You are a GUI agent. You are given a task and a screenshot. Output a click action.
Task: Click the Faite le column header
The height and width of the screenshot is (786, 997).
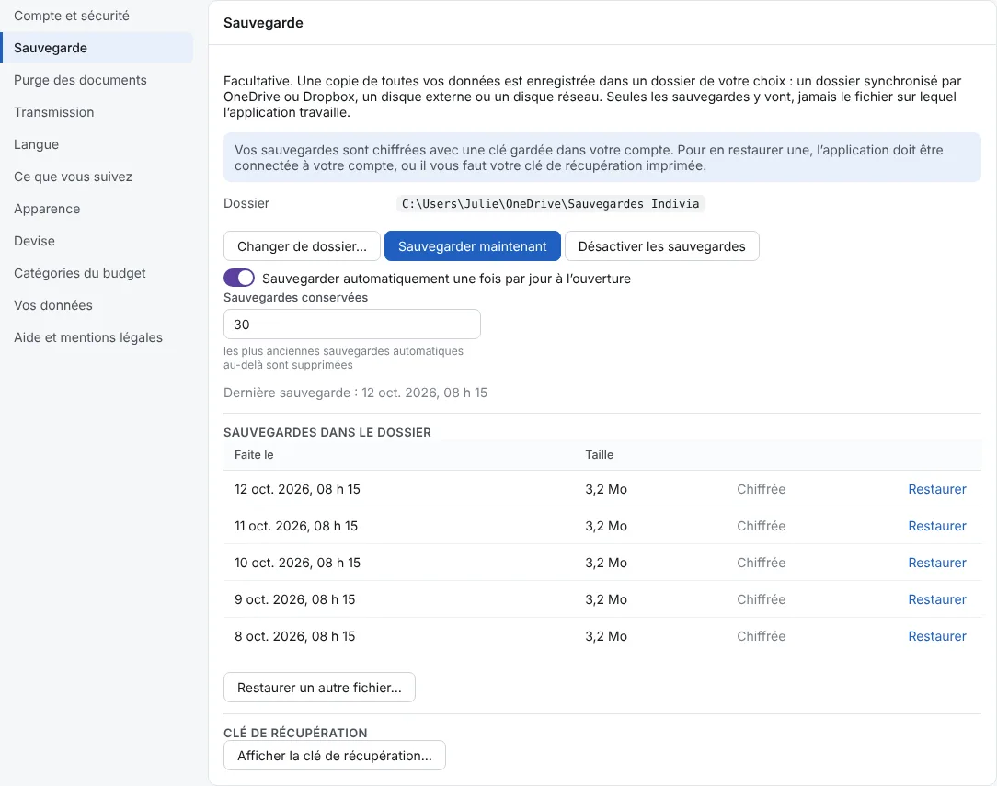coord(254,455)
